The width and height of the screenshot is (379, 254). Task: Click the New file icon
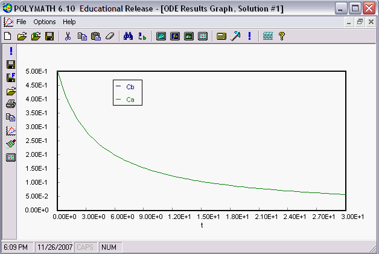pos(8,36)
